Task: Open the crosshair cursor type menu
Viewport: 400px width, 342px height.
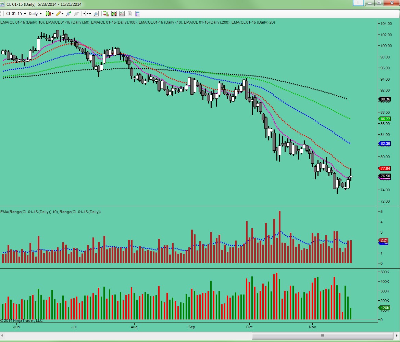Action: tap(87, 14)
